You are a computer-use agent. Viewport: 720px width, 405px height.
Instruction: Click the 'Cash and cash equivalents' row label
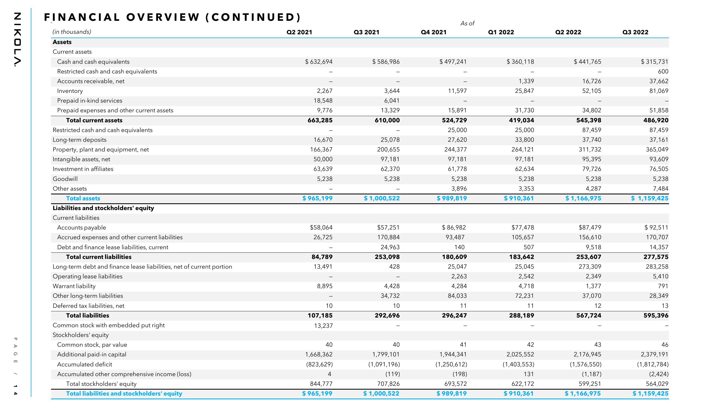93,62
